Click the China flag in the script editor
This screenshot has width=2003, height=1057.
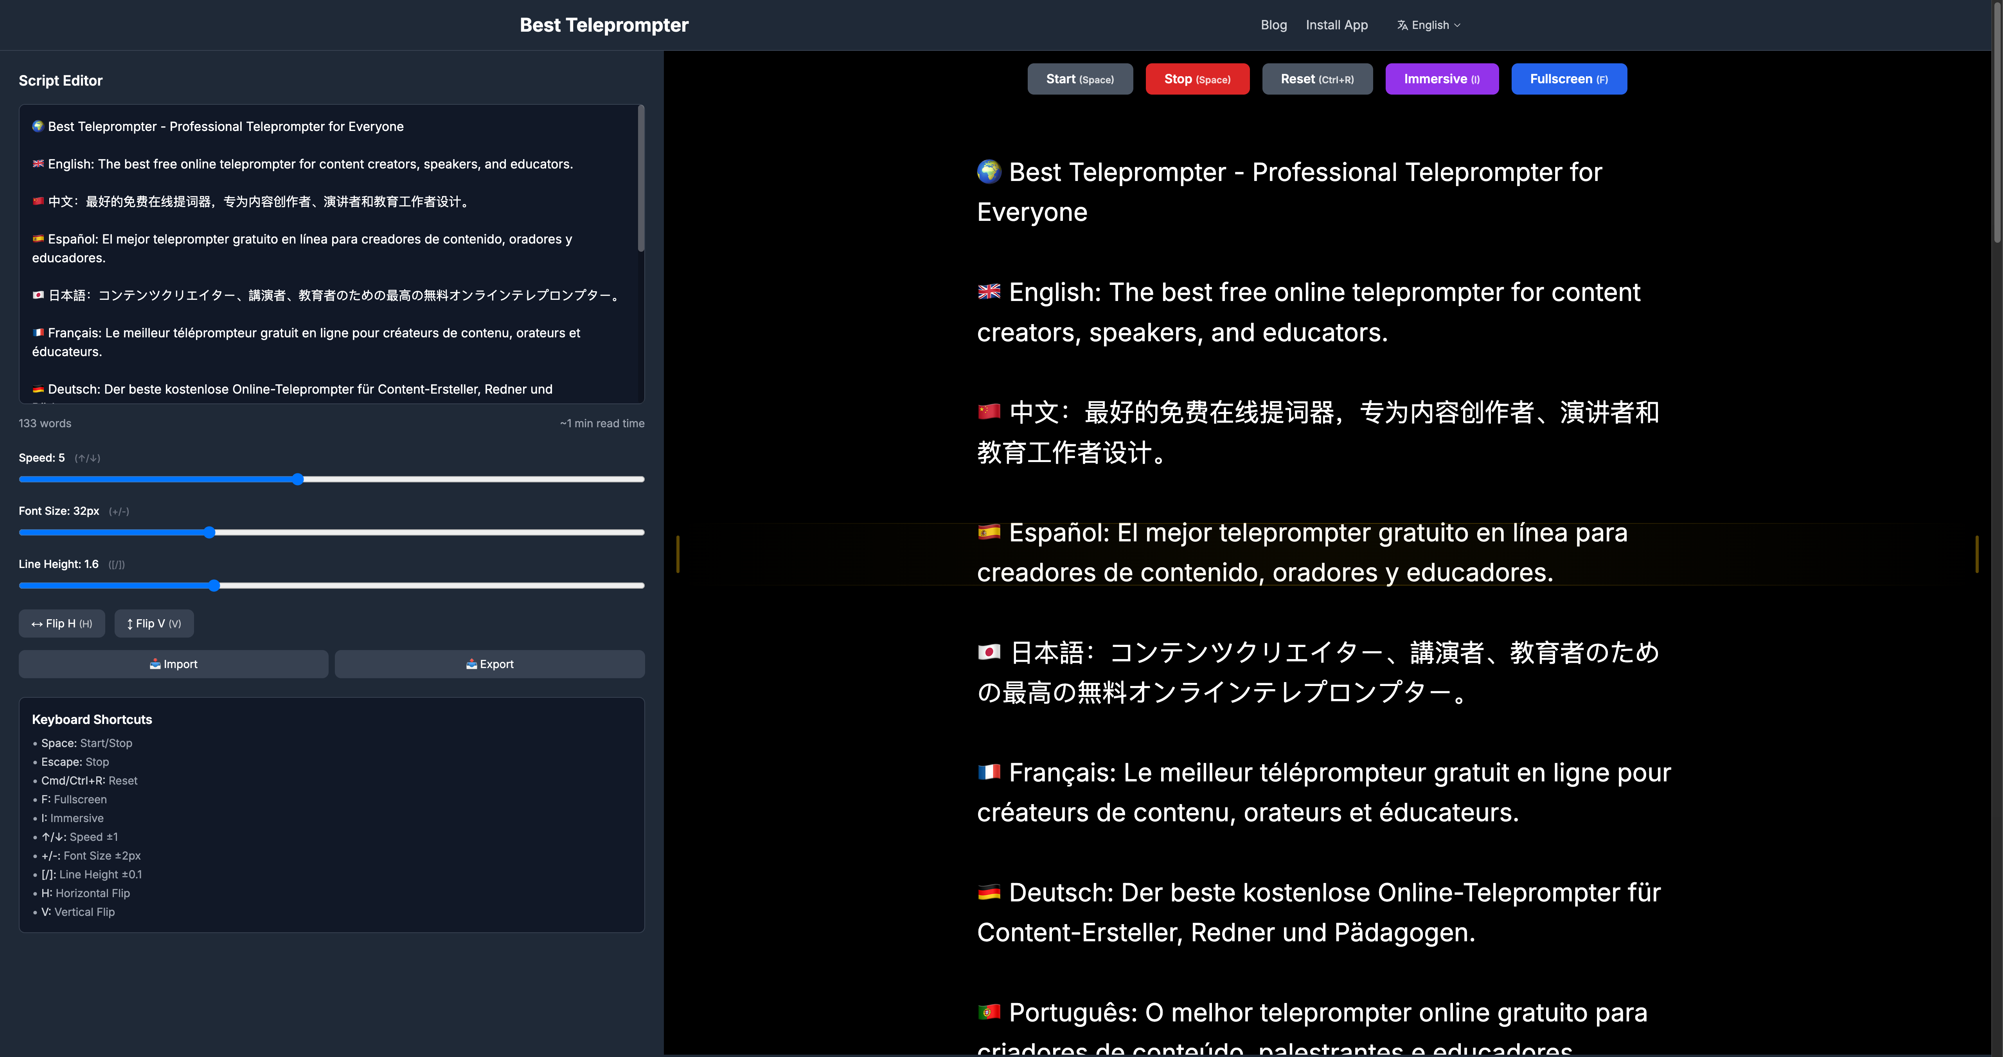point(38,201)
